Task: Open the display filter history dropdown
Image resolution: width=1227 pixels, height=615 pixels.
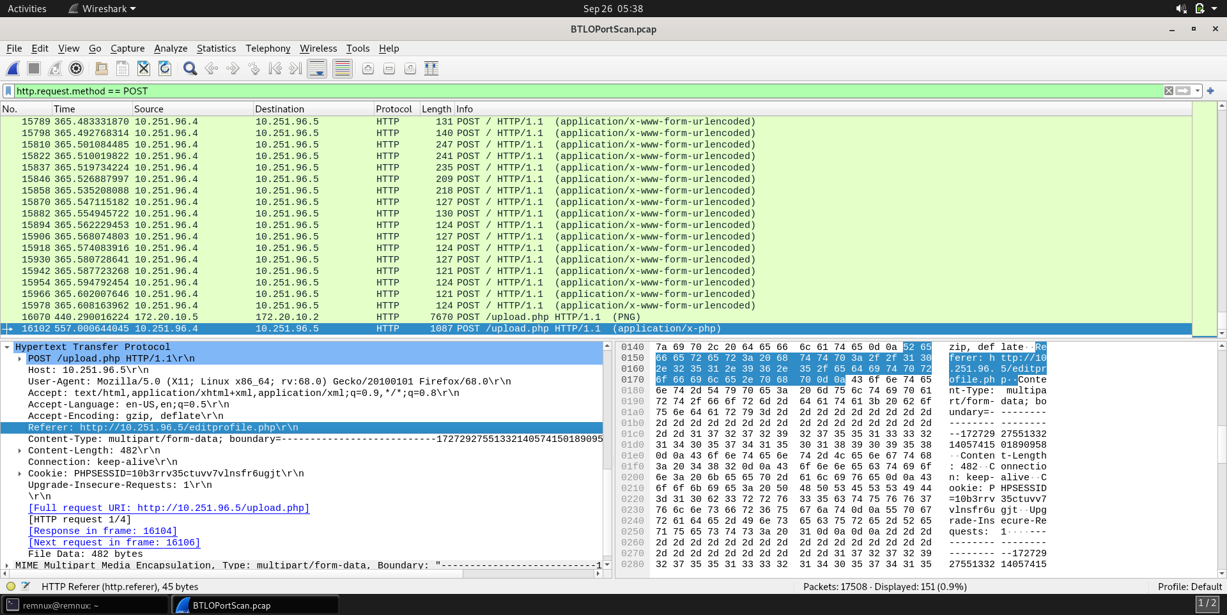Action: (x=1198, y=91)
